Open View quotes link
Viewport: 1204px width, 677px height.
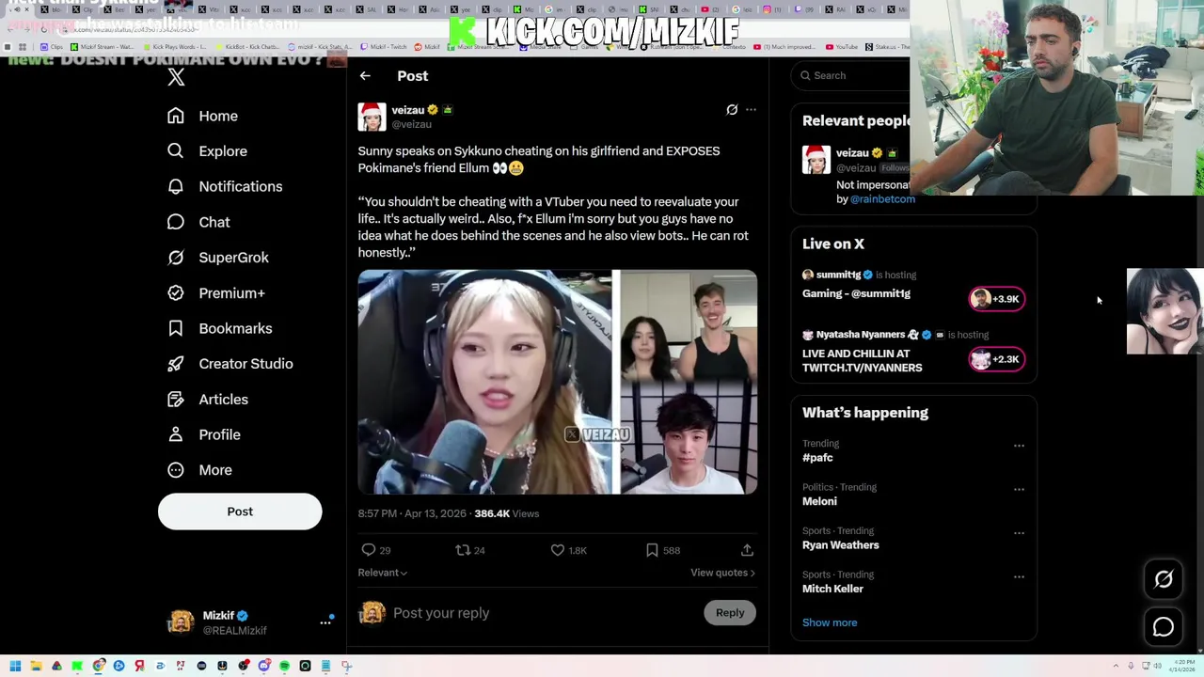click(x=722, y=573)
